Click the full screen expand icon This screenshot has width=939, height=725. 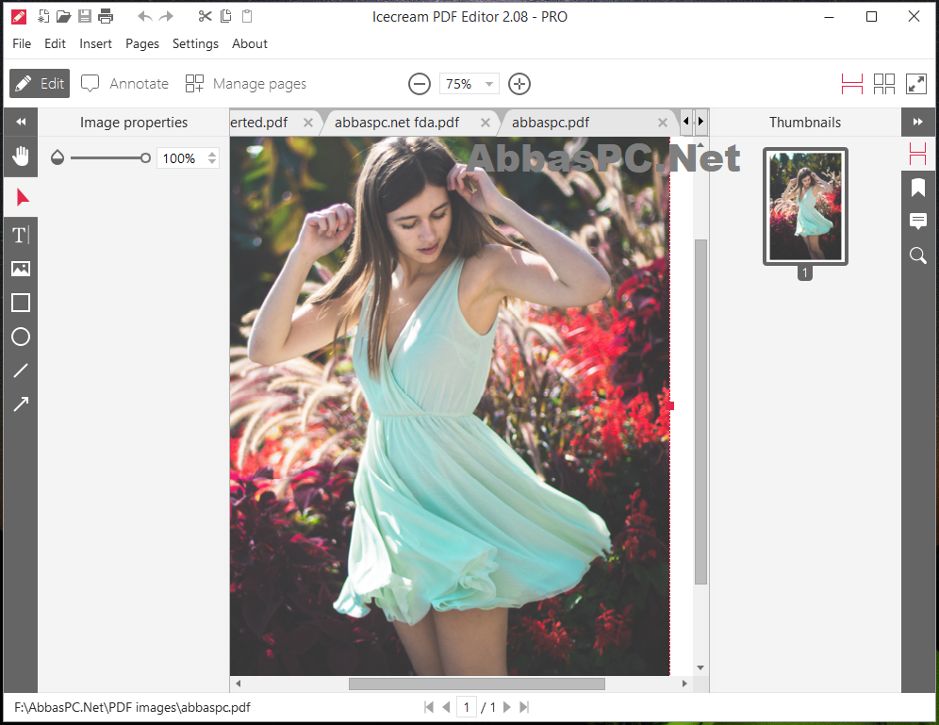[x=916, y=84]
